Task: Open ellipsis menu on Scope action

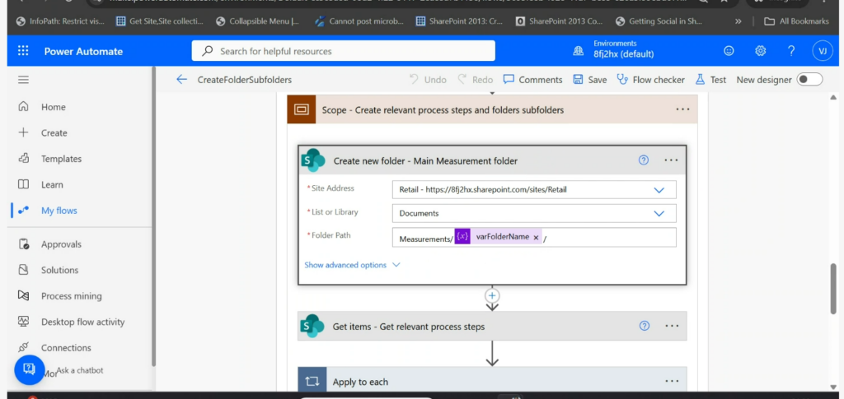Action: (x=682, y=109)
